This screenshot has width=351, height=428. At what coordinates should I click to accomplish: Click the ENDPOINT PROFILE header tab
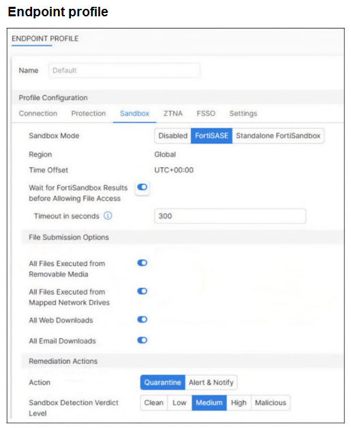pos(45,39)
